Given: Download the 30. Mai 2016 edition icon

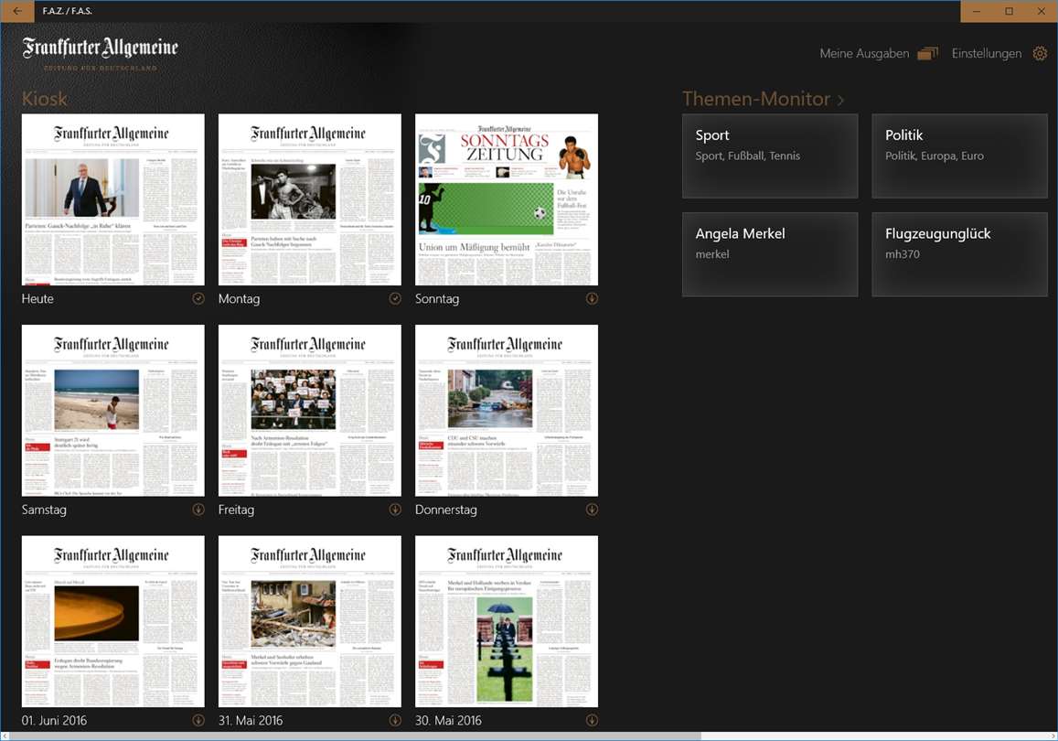Looking at the screenshot, I should (x=592, y=720).
